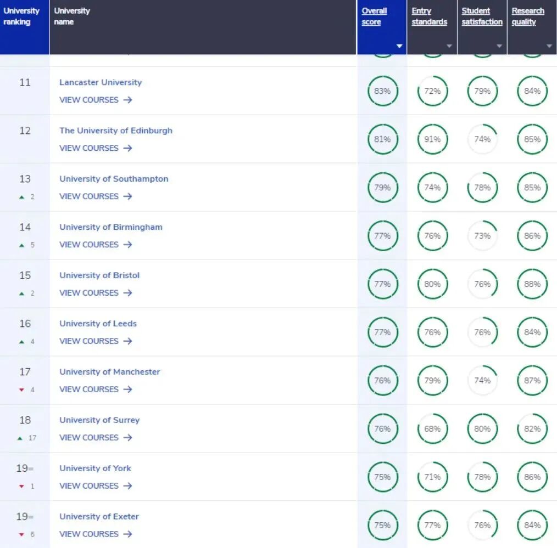Screen dimensions: 557x548
Task: Open University of Surrey page
Action: [99, 420]
